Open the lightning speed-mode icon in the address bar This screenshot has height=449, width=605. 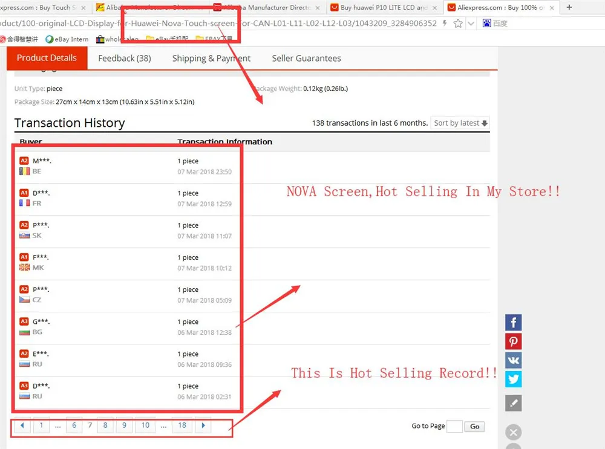445,23
